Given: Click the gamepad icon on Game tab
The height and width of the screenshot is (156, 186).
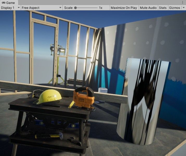Looking at the screenshot, I should point(4,3).
